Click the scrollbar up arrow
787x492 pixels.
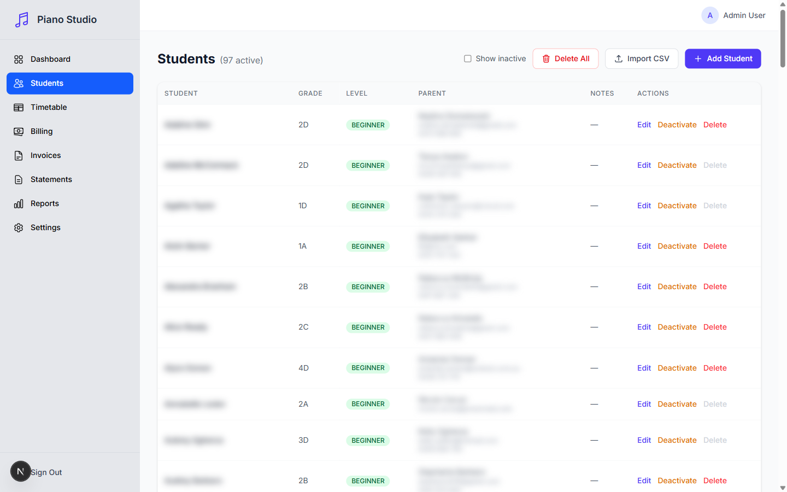click(x=783, y=4)
